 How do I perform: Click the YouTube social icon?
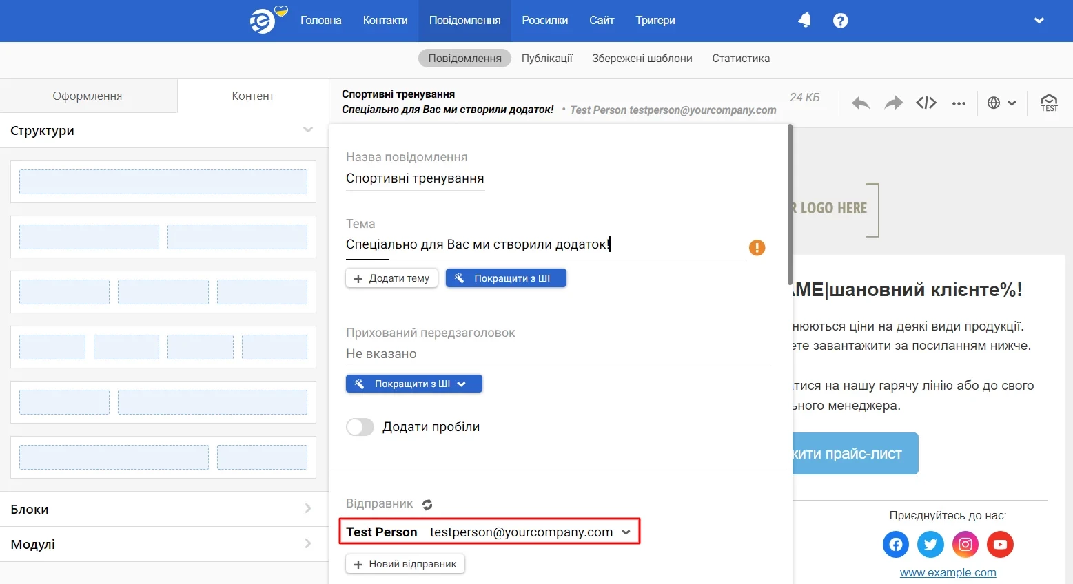click(x=1000, y=545)
